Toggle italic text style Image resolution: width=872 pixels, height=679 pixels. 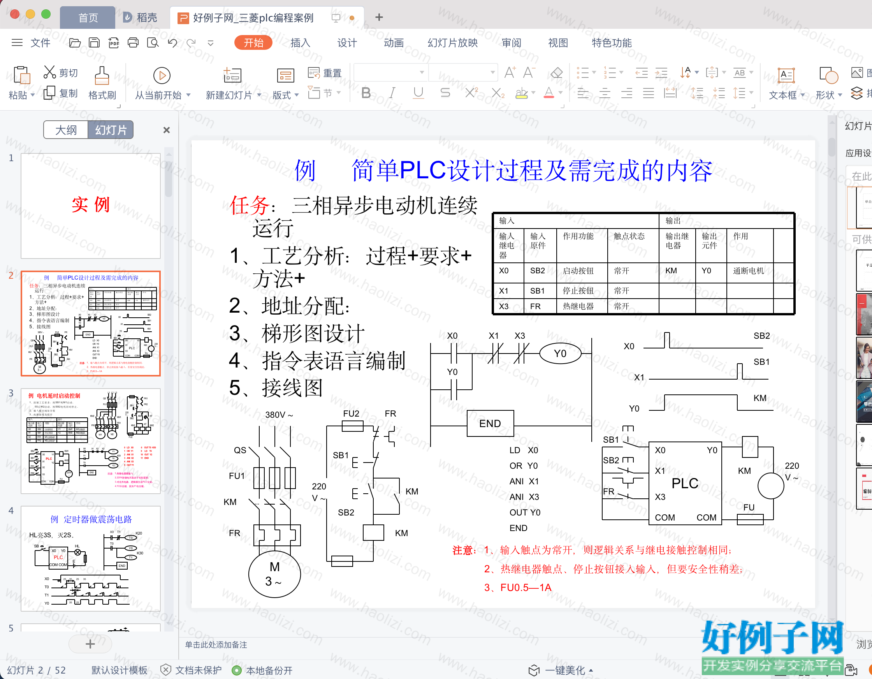point(392,93)
